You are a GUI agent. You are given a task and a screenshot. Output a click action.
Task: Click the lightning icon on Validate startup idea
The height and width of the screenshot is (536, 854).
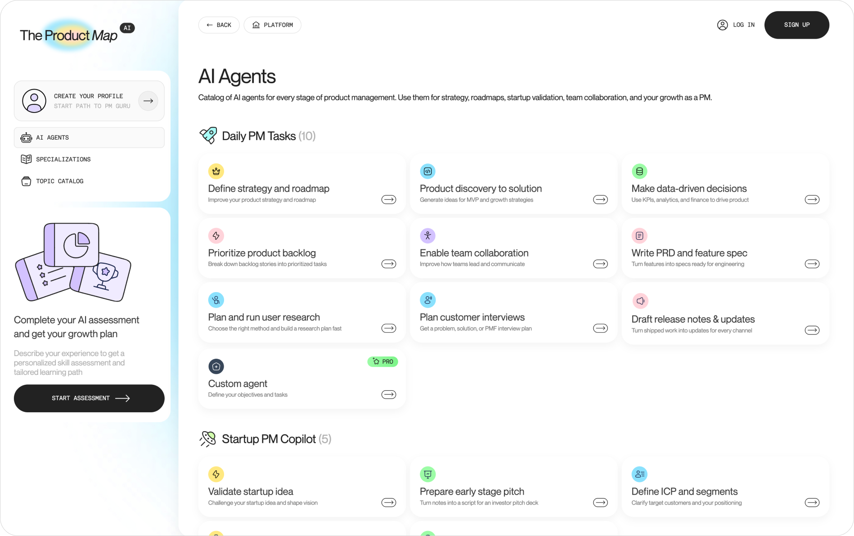coord(216,474)
